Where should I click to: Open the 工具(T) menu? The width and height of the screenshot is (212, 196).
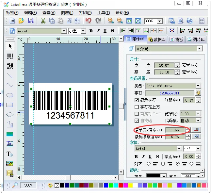[104, 13]
